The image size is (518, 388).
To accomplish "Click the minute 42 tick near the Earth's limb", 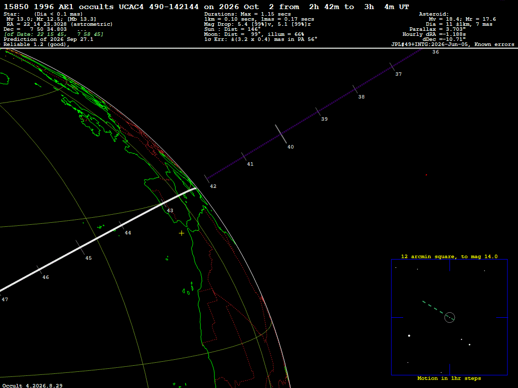I will tap(207, 178).
